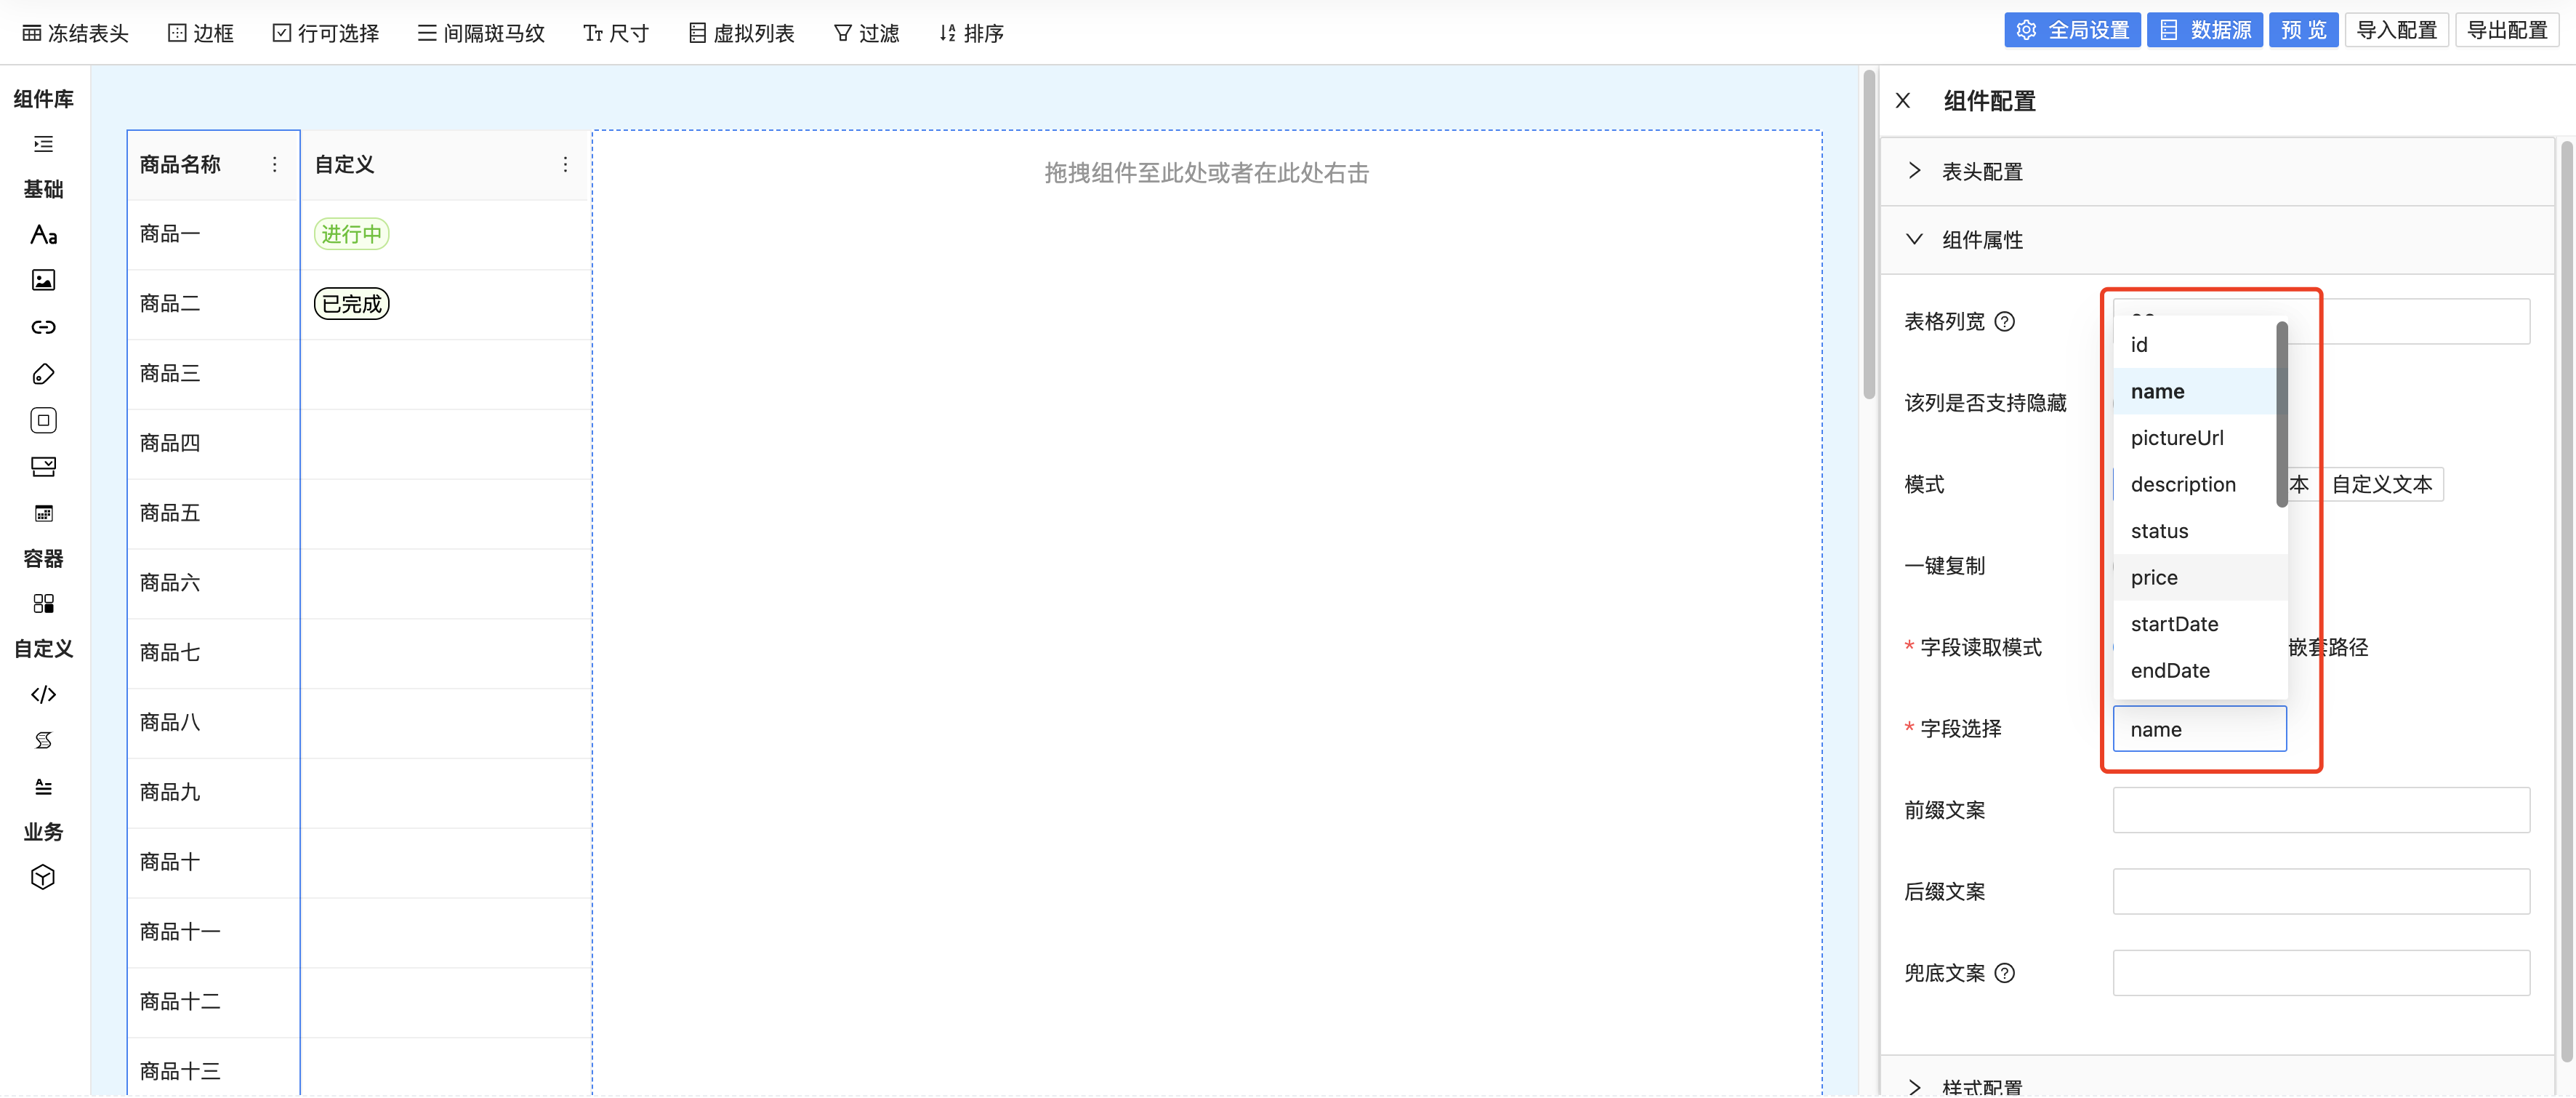This screenshot has height=1098, width=2576.
Task: Open the 商品名称 column three-dot menu
Action: click(x=275, y=165)
